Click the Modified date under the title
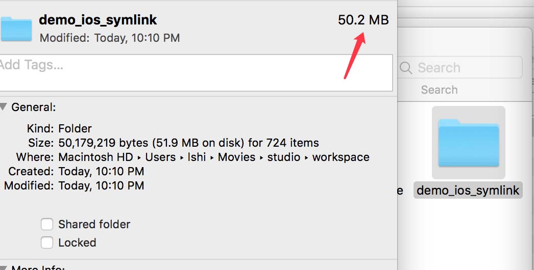 [x=110, y=38]
